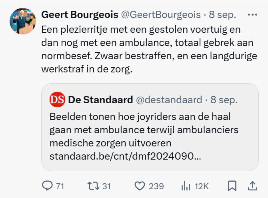Bookmark this tweet
The width and height of the screenshot is (268, 198).
(x=232, y=186)
